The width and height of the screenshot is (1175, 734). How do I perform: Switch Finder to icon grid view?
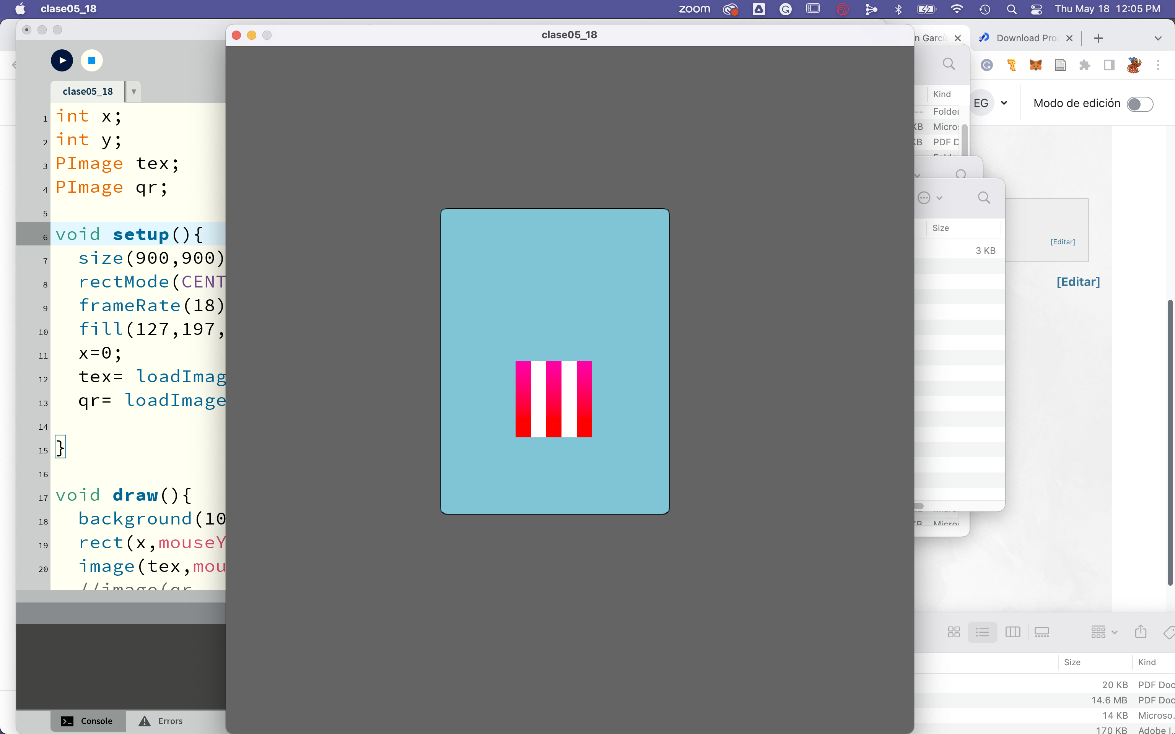[954, 632]
